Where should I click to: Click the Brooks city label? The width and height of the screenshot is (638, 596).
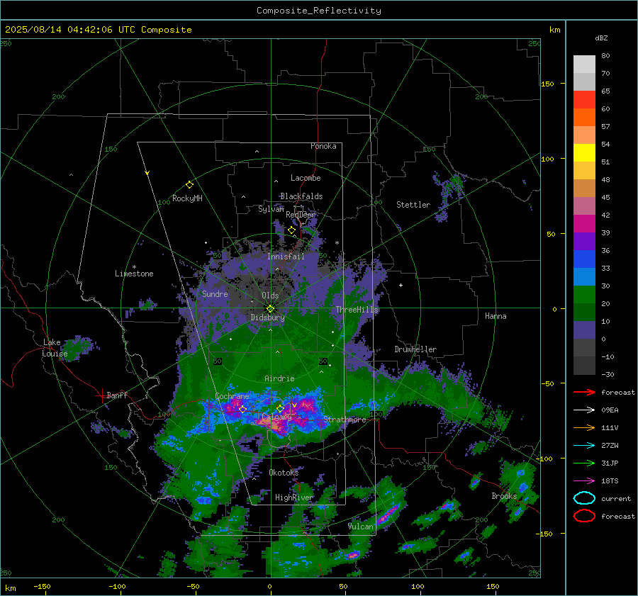pyautogui.click(x=504, y=496)
